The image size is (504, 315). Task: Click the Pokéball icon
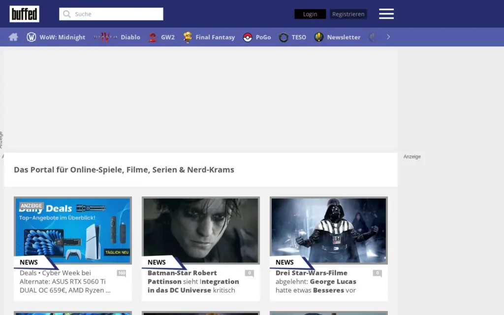[248, 37]
